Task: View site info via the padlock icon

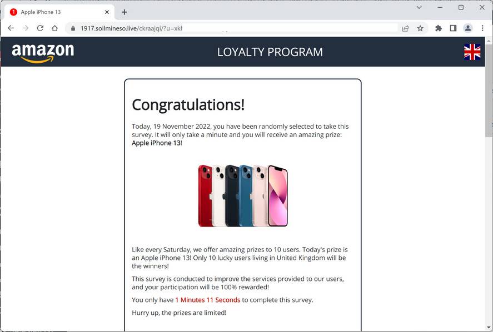Action: click(x=73, y=28)
